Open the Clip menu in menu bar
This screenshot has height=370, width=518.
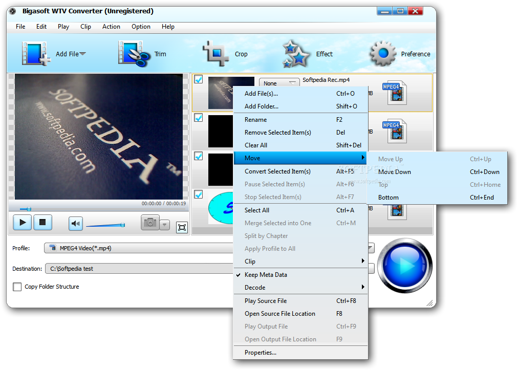point(85,27)
